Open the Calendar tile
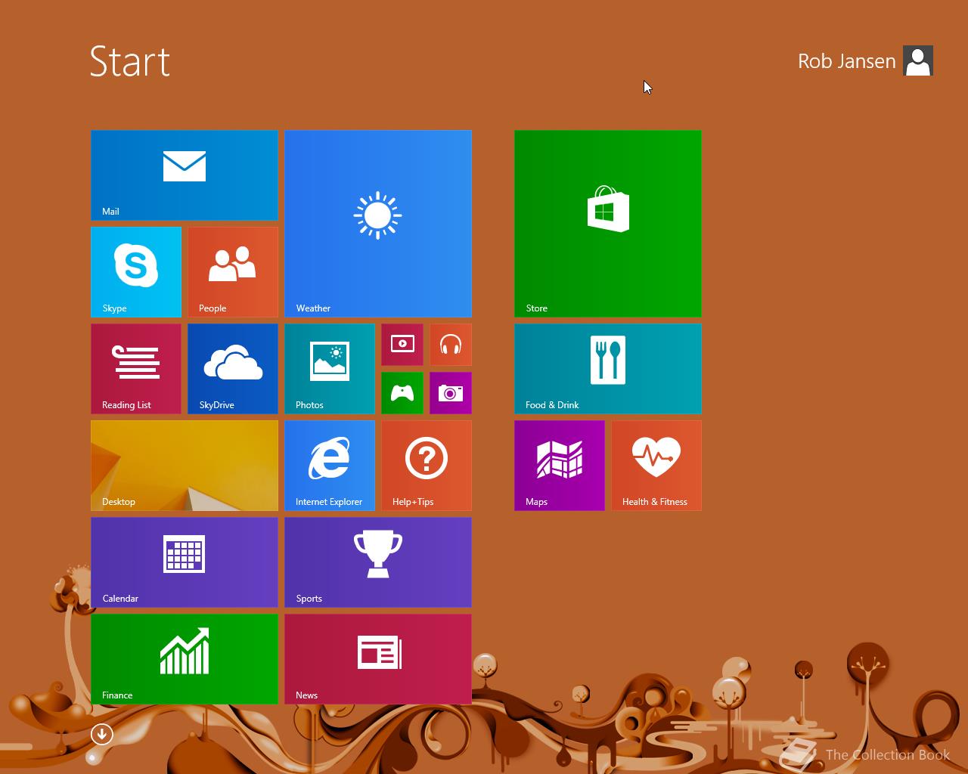Image resolution: width=968 pixels, height=774 pixels. pos(185,562)
